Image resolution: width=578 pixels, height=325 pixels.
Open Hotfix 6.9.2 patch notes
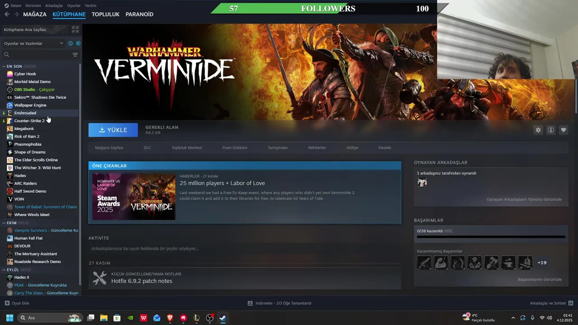click(142, 281)
